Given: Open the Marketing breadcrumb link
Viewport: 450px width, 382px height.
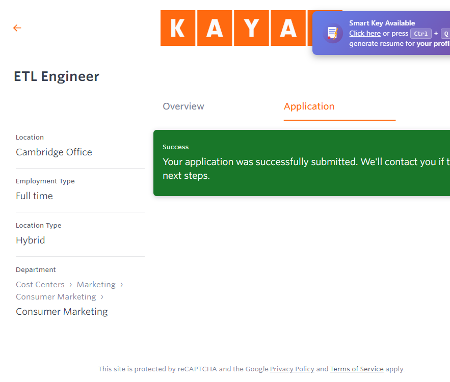Looking at the screenshot, I should point(96,285).
